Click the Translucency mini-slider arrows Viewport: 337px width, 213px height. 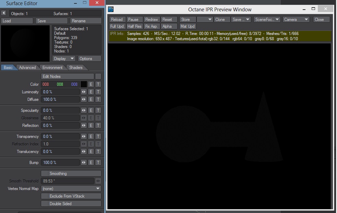point(84,152)
